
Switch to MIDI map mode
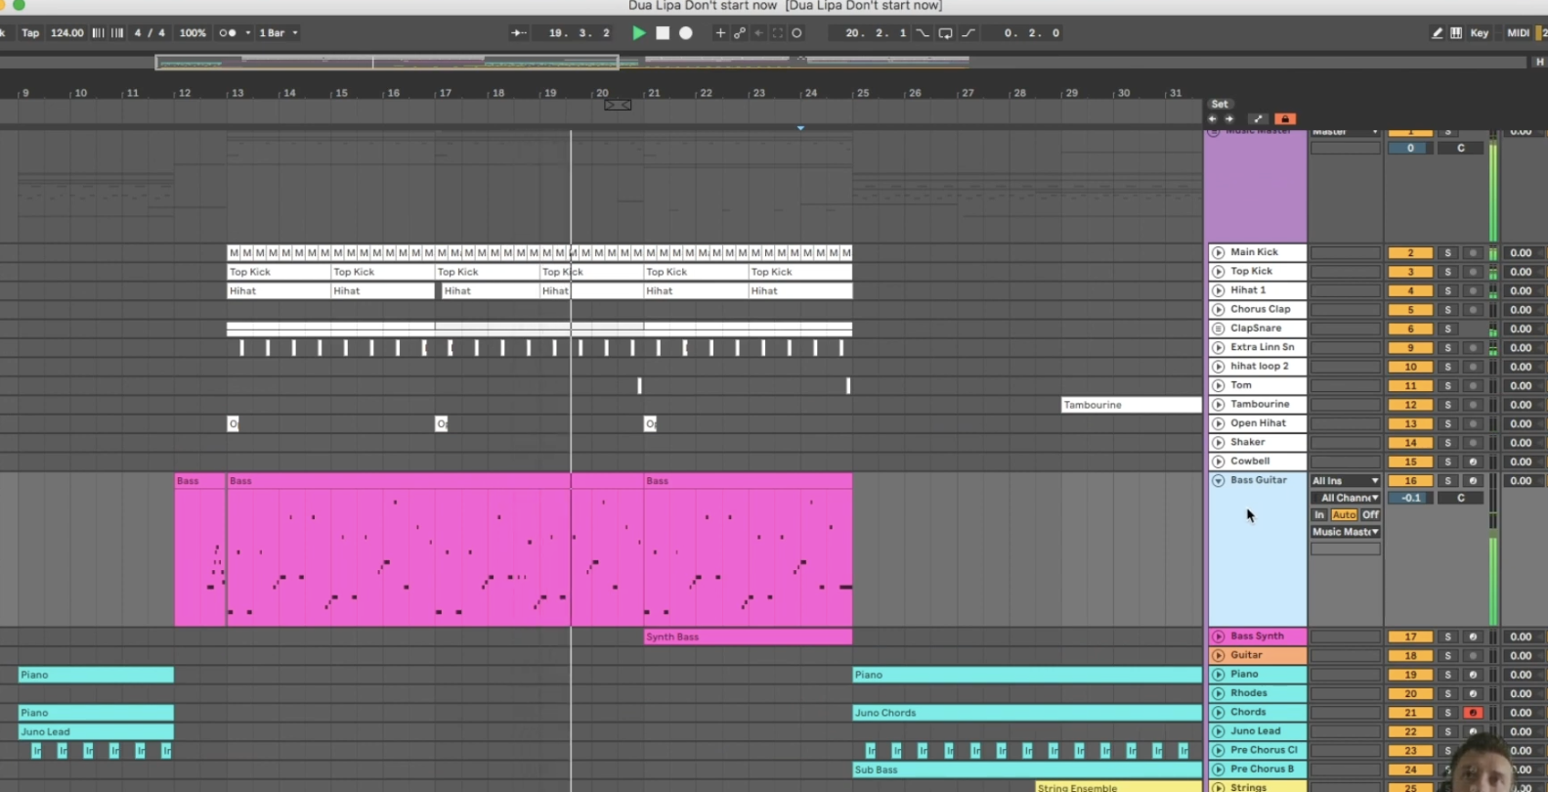point(1518,33)
